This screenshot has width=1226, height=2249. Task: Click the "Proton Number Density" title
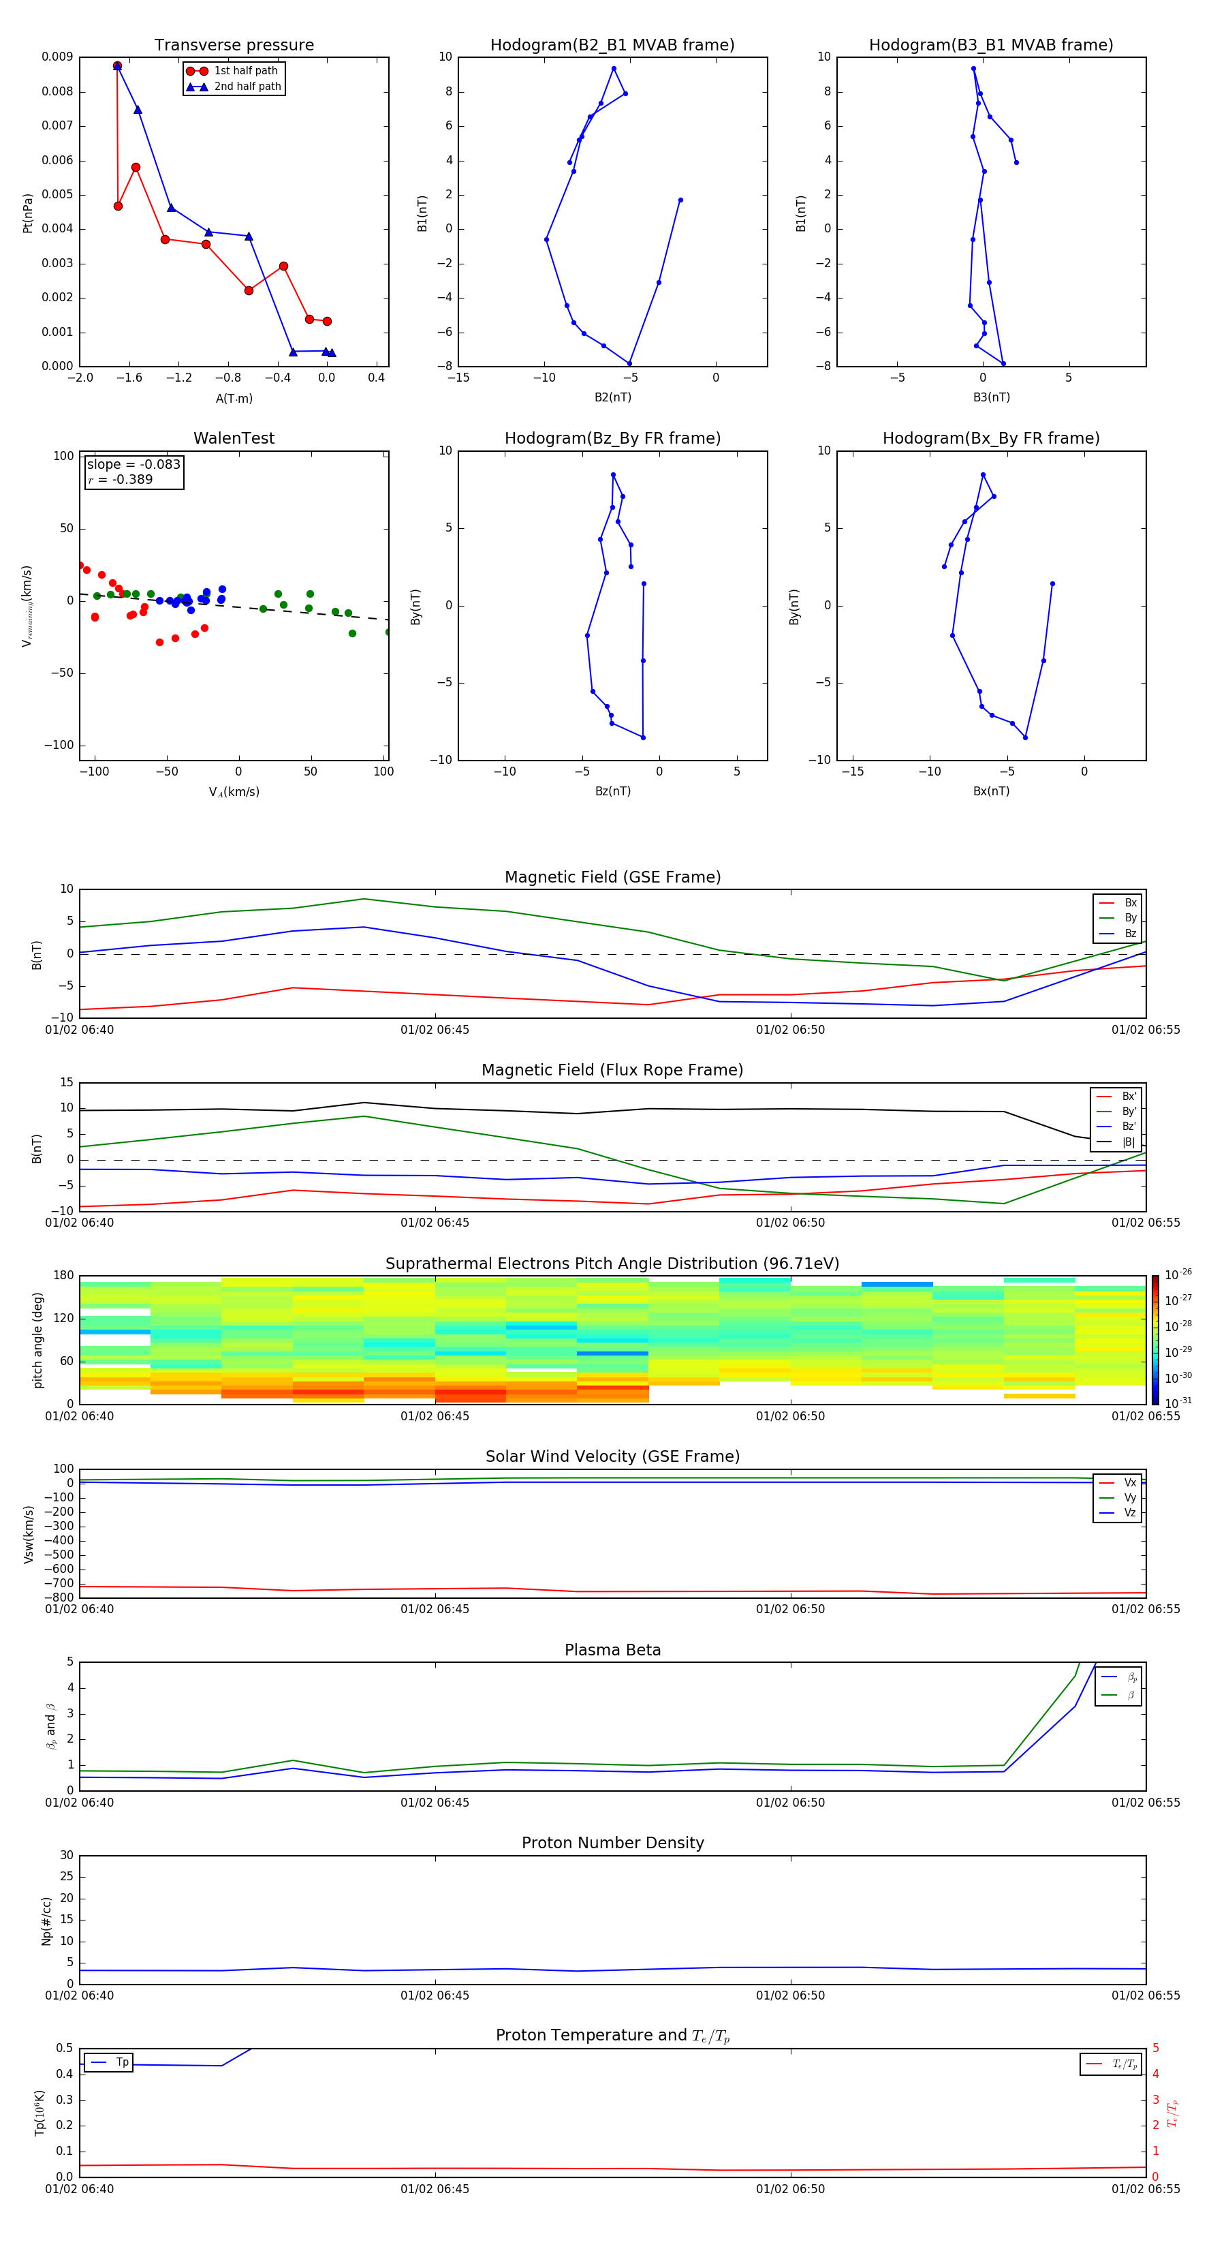pos(612,1844)
